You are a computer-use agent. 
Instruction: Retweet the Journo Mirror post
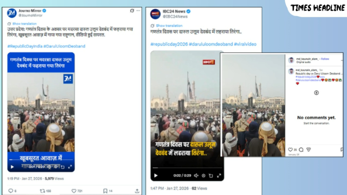(42, 191)
